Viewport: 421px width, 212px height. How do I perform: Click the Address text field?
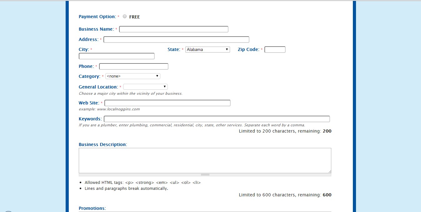click(x=176, y=39)
